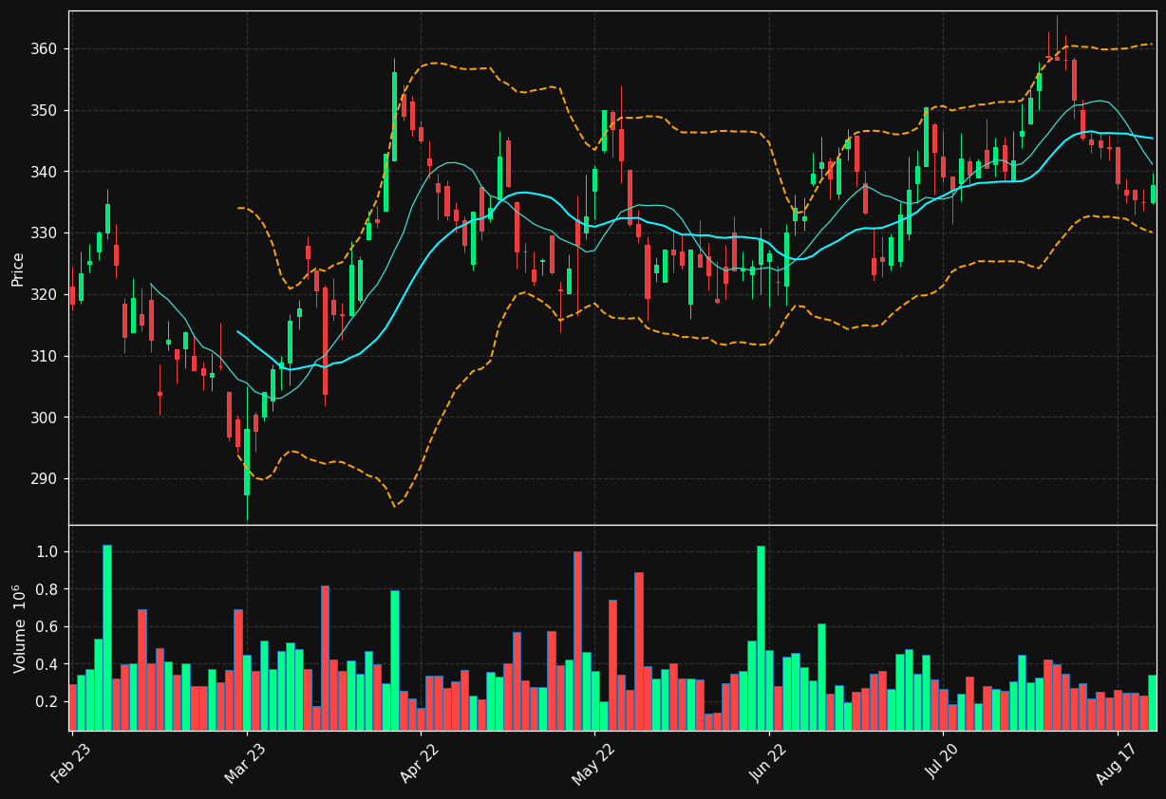Click the tallest red volume bar

click(577, 641)
